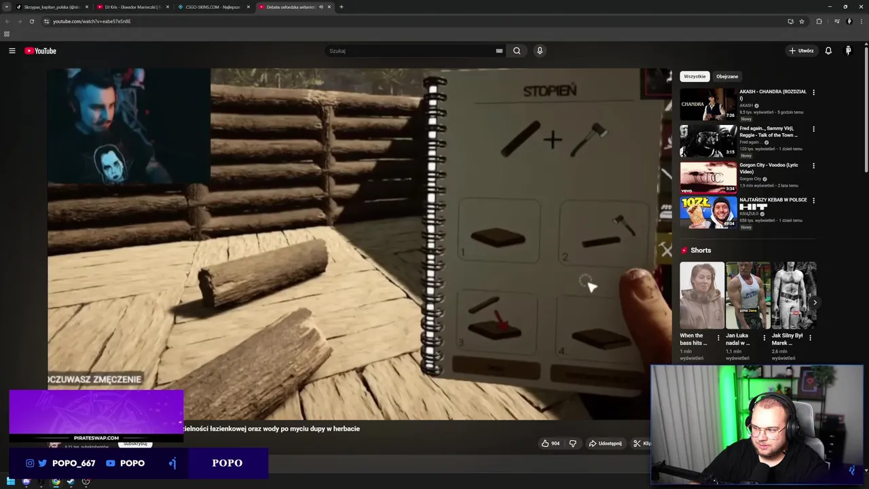The height and width of the screenshot is (489, 869).
Task: Open options menu for Gorgon City Voodoo video
Action: [x=813, y=166]
